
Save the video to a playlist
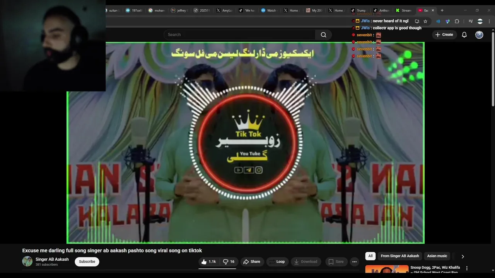point(336,262)
